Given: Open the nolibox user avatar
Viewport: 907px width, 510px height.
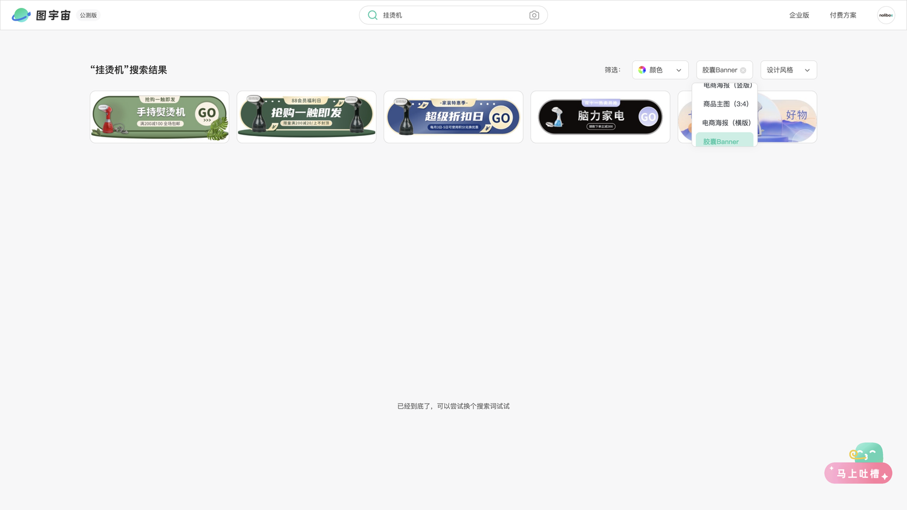Looking at the screenshot, I should (x=886, y=15).
